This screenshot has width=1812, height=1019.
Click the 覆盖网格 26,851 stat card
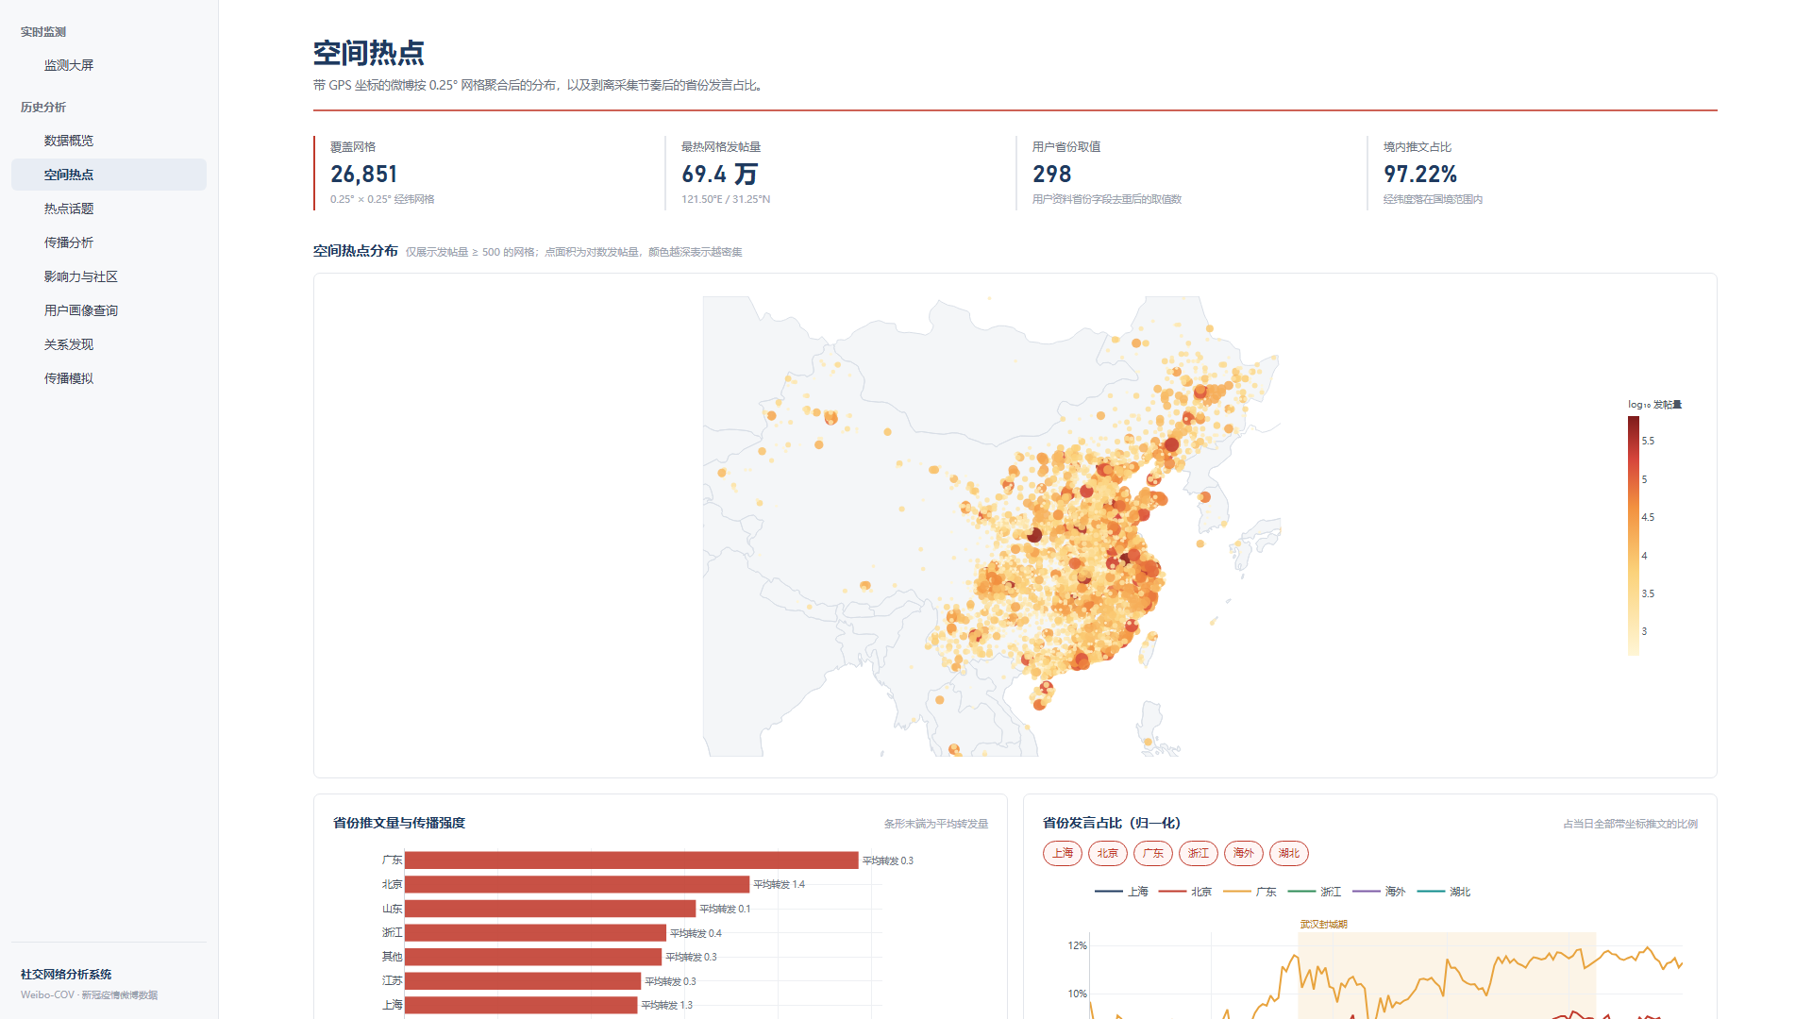(x=488, y=173)
